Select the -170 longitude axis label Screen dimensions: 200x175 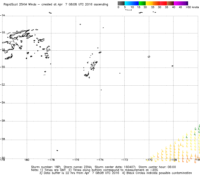(x=149, y=160)
